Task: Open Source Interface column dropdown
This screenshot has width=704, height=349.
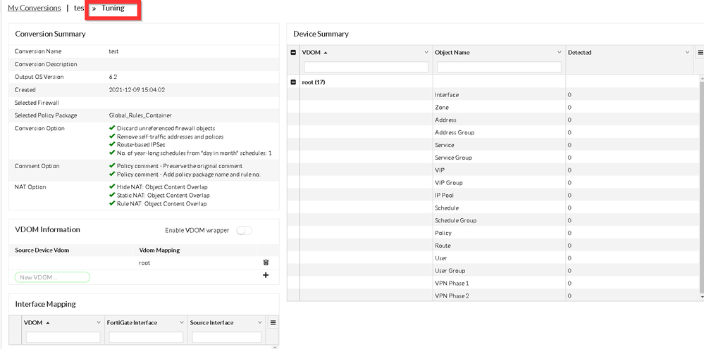Action: (260, 322)
